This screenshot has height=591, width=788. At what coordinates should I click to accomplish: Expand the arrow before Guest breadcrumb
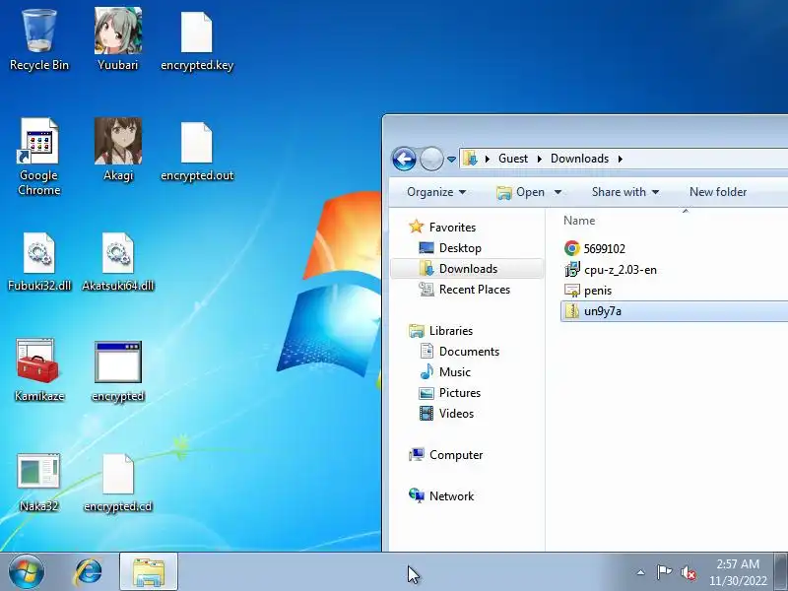point(488,159)
